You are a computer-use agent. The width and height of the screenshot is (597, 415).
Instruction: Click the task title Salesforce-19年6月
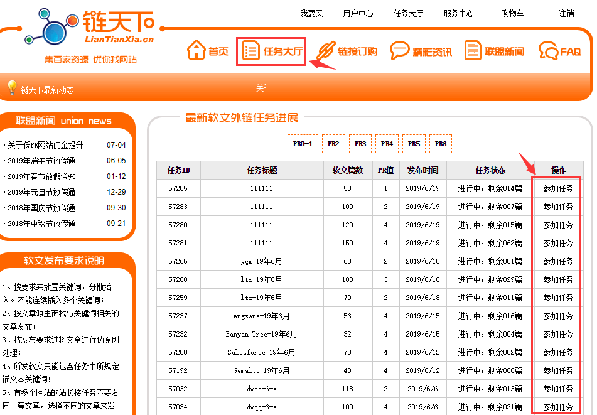(261, 353)
